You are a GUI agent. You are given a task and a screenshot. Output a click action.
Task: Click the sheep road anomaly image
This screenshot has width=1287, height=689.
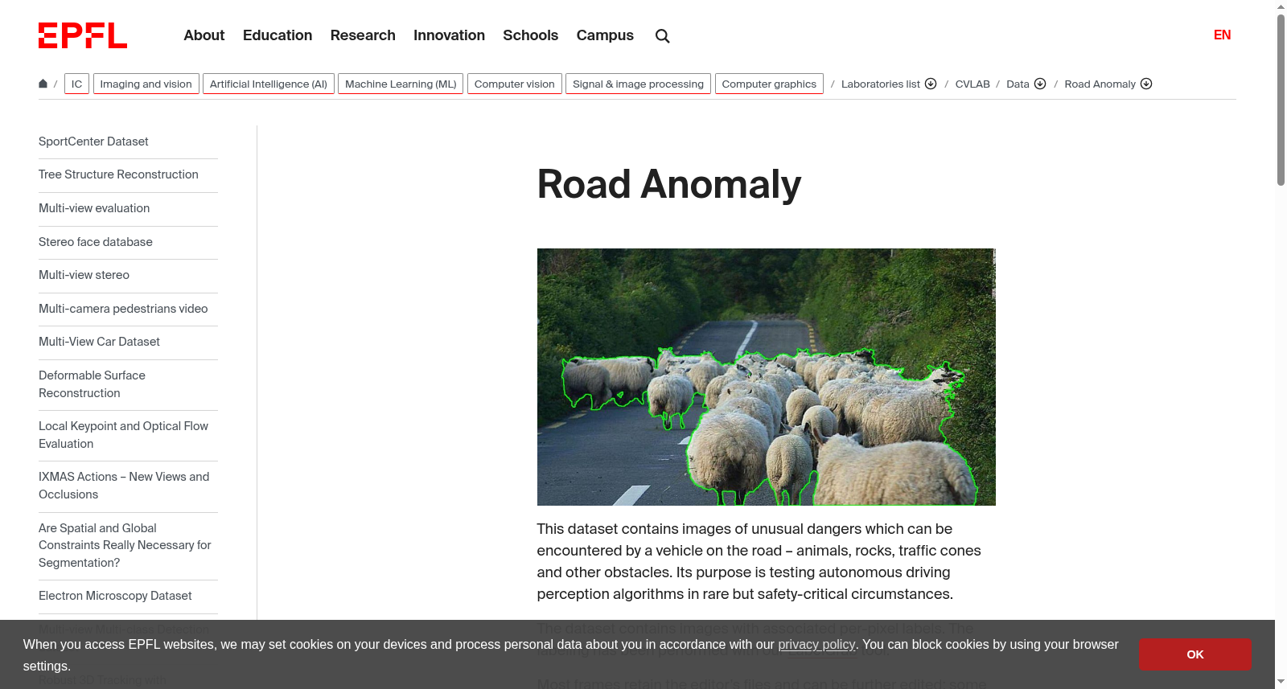point(766,377)
